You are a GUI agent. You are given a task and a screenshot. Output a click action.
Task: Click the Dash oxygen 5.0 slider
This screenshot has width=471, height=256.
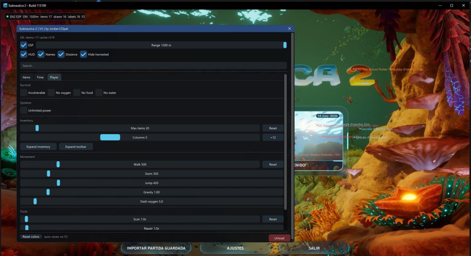click(x=152, y=201)
